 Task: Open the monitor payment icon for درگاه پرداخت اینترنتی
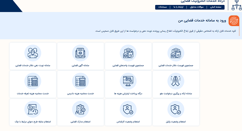pos(128,81)
